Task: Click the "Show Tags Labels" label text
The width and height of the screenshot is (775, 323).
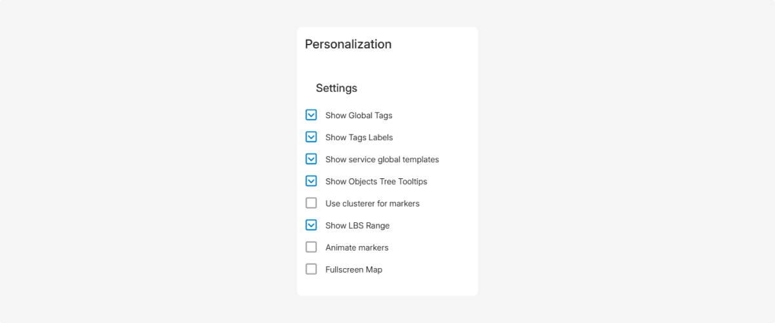Action: pyautogui.click(x=359, y=138)
